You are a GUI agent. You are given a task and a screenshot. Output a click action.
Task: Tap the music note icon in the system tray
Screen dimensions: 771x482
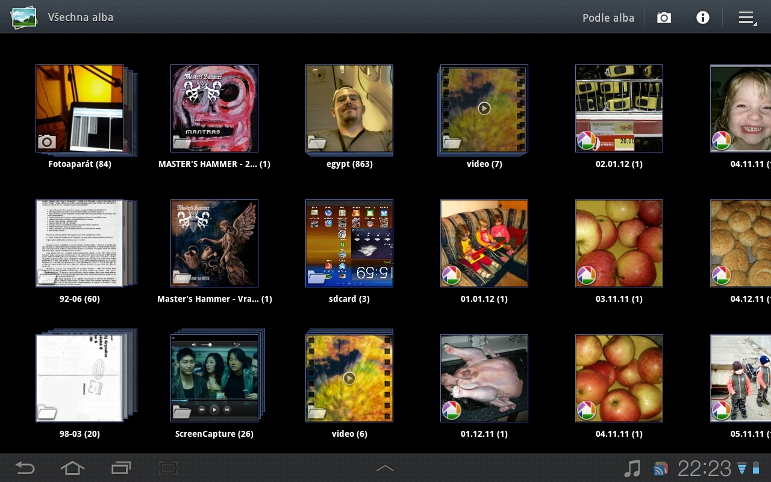point(631,468)
